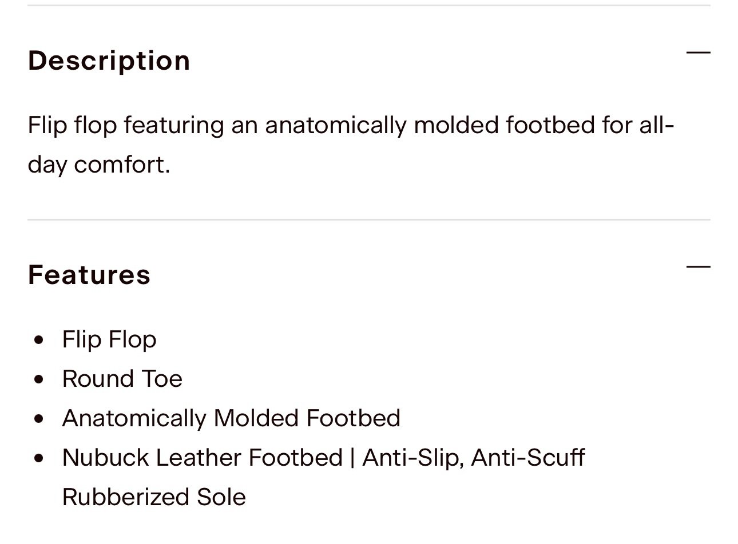738x544 pixels.
Task: Click the Features heading
Action: [89, 275]
